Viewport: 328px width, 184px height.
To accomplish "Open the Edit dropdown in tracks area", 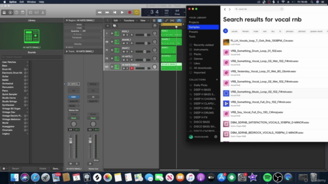I will [117, 20].
